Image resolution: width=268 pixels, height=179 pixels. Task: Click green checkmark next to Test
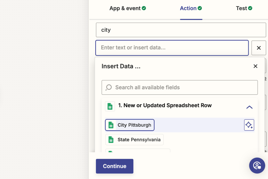250,8
